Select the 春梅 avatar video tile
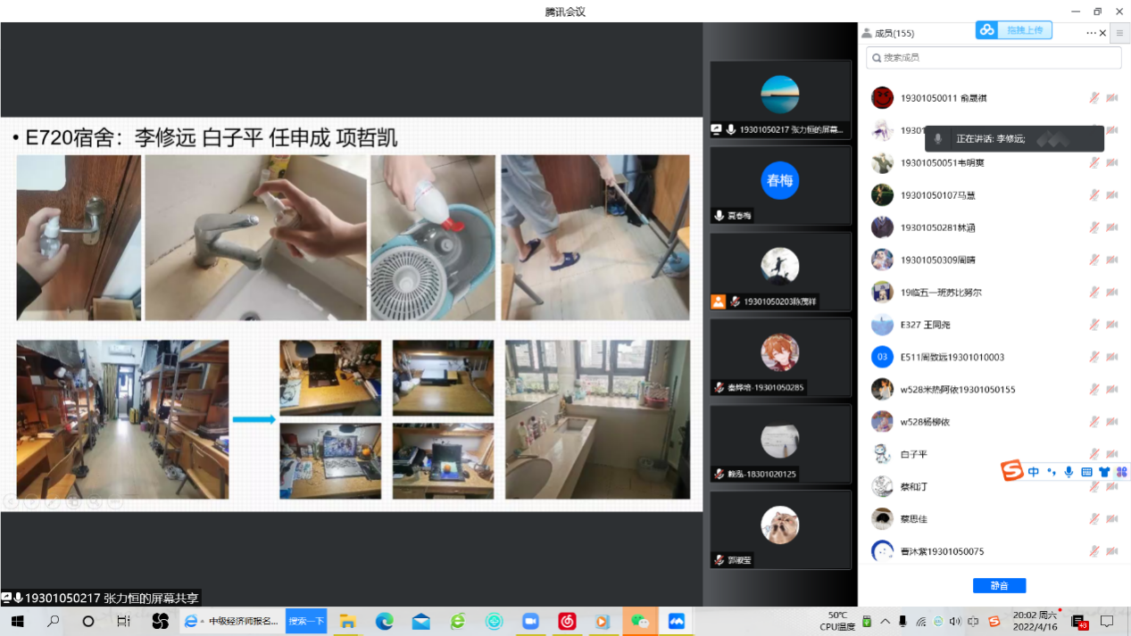This screenshot has width=1131, height=636. click(780, 185)
